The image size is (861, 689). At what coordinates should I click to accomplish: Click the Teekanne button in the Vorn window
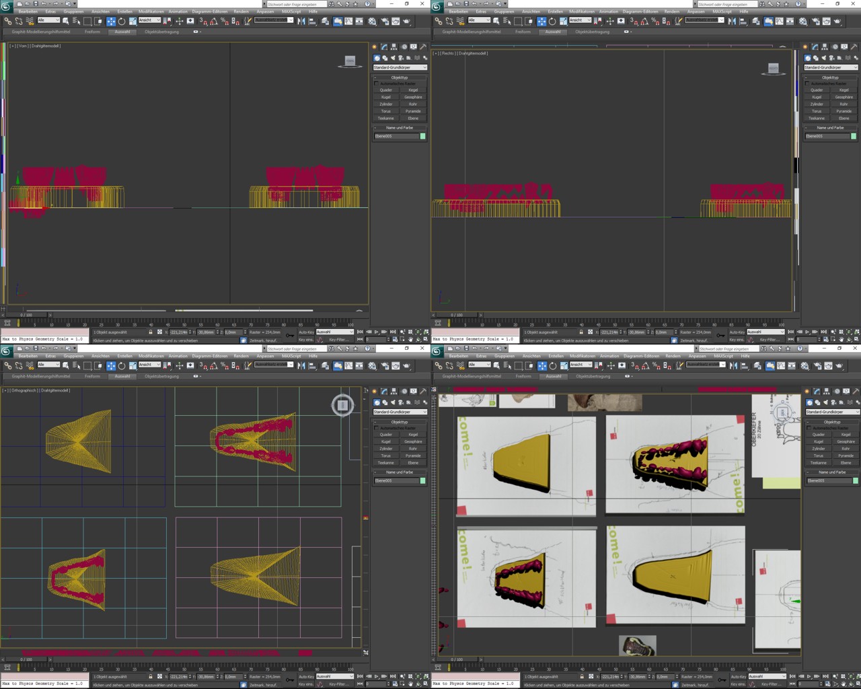[386, 118]
